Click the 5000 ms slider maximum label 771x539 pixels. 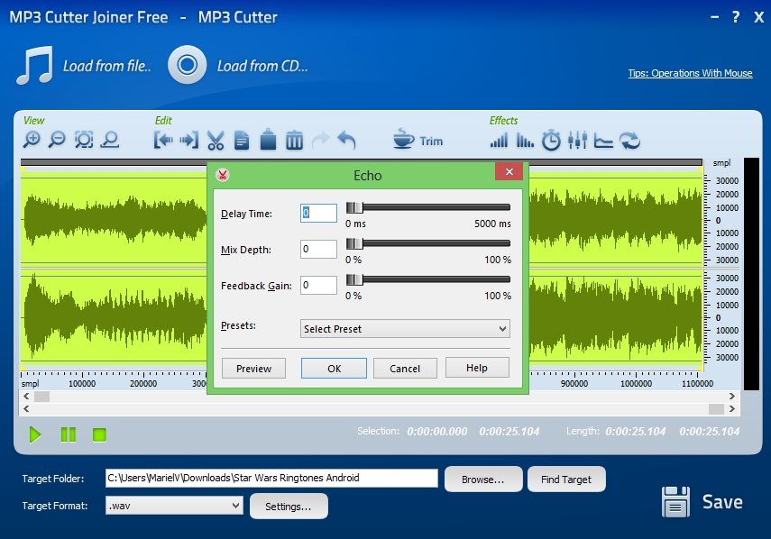click(x=492, y=224)
